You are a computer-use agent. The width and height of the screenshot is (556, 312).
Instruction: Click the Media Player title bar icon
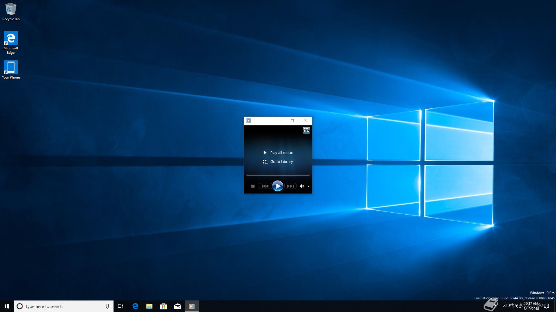(248, 121)
